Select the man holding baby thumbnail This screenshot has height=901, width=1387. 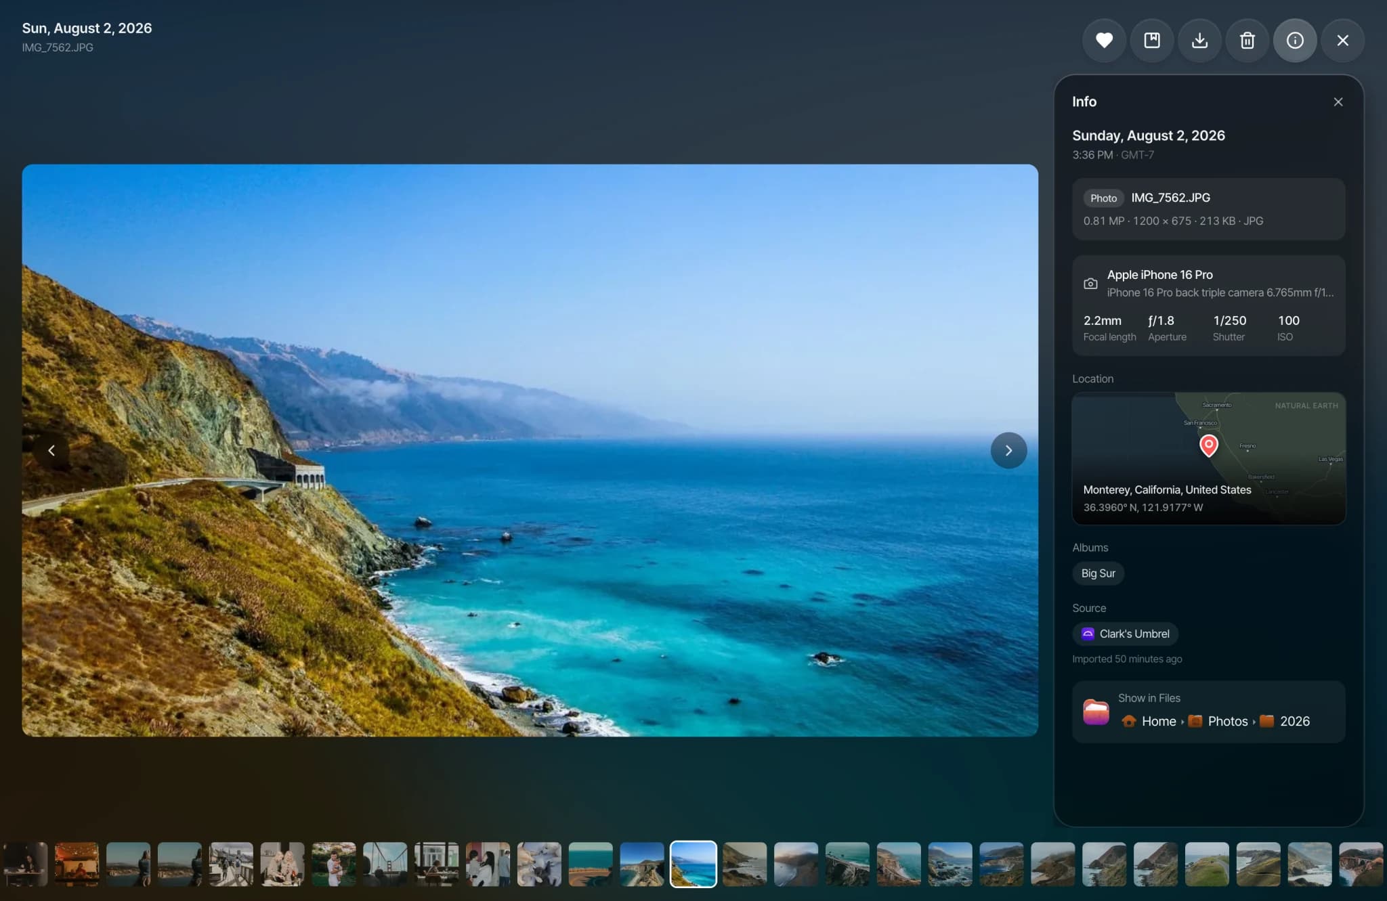[x=333, y=864]
